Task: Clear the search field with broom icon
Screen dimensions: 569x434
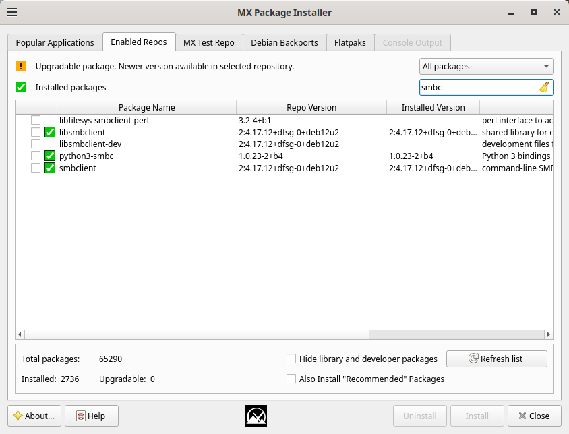Action: [x=544, y=87]
